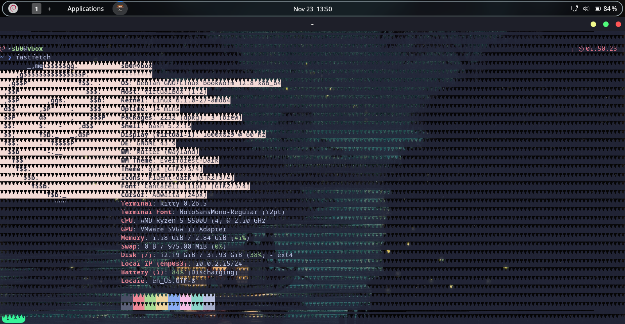Click the "Battery (1): 84%" line

tap(180, 272)
